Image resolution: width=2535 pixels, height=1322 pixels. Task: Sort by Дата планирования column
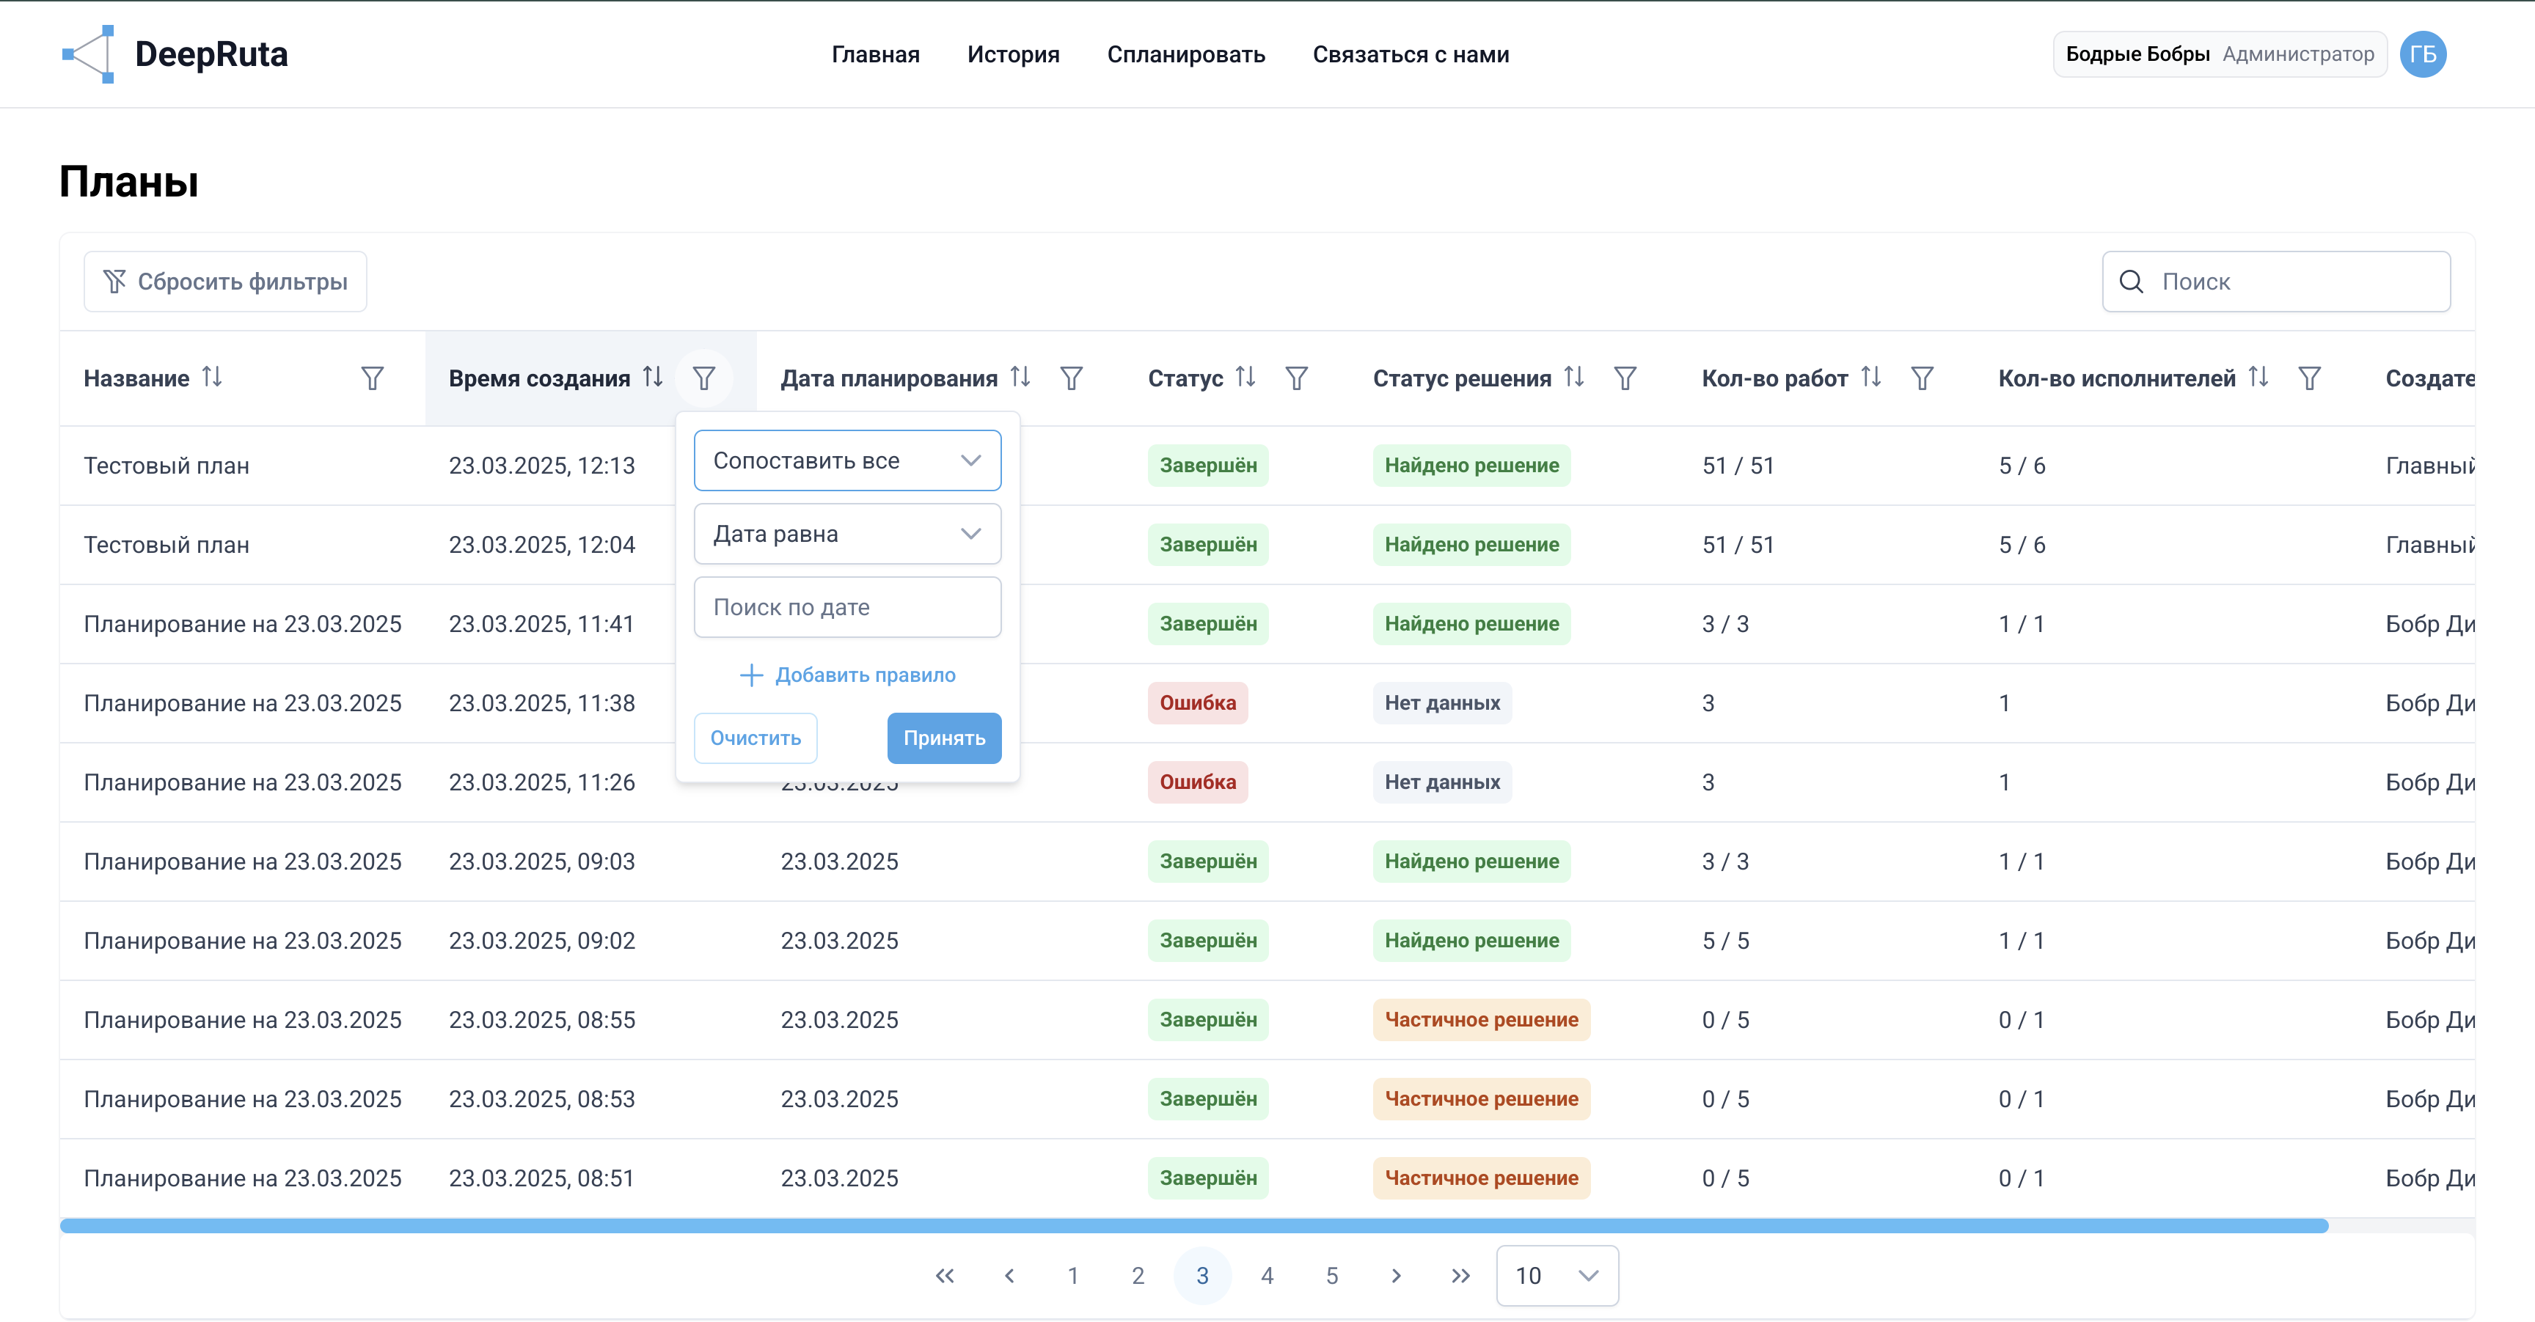(x=1020, y=378)
